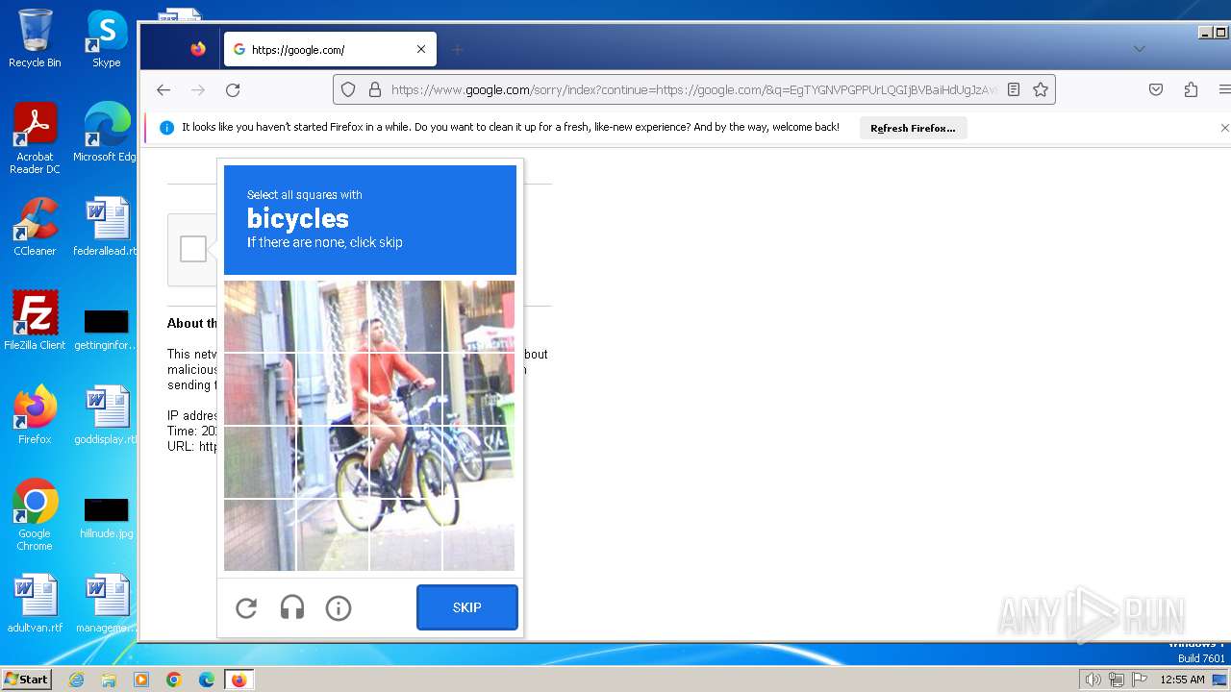
Task: Open federallead.rtf document
Action: point(106,227)
